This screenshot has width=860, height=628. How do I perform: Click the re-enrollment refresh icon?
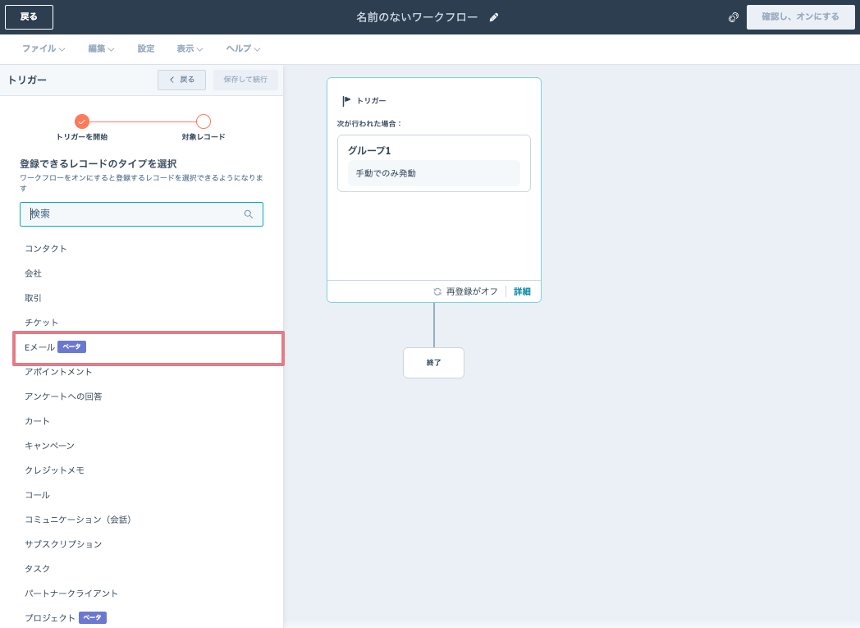pos(437,291)
